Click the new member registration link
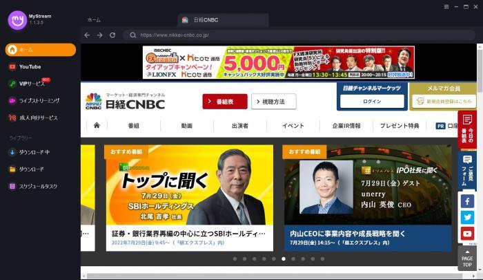Screen dimensions: 483x280 point(444,101)
